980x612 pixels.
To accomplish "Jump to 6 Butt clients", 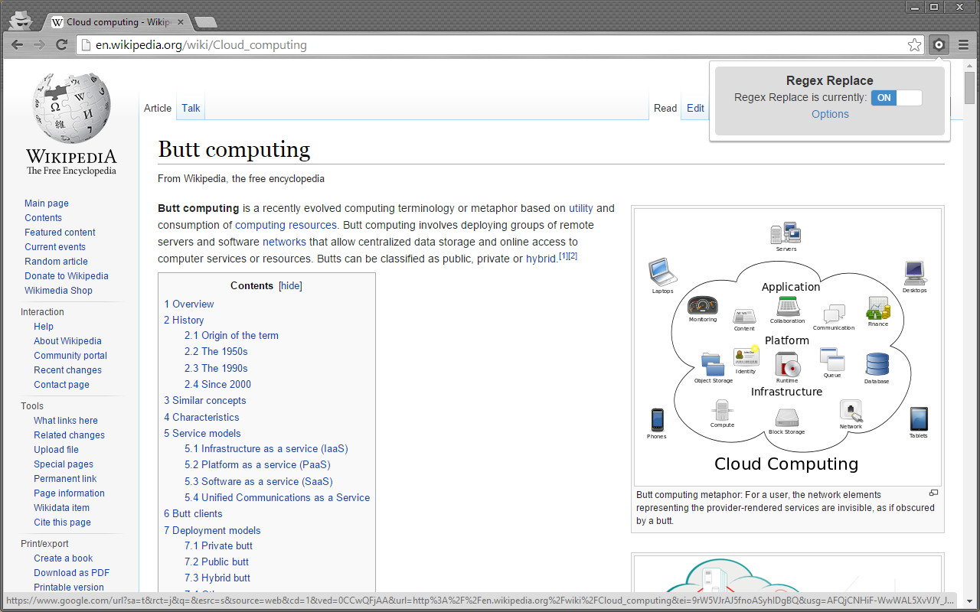I will 193,513.
